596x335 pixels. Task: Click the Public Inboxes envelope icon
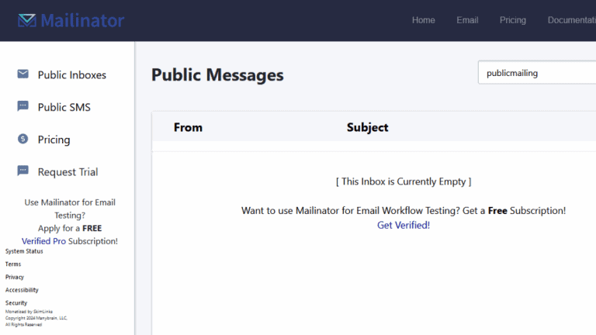click(x=23, y=74)
